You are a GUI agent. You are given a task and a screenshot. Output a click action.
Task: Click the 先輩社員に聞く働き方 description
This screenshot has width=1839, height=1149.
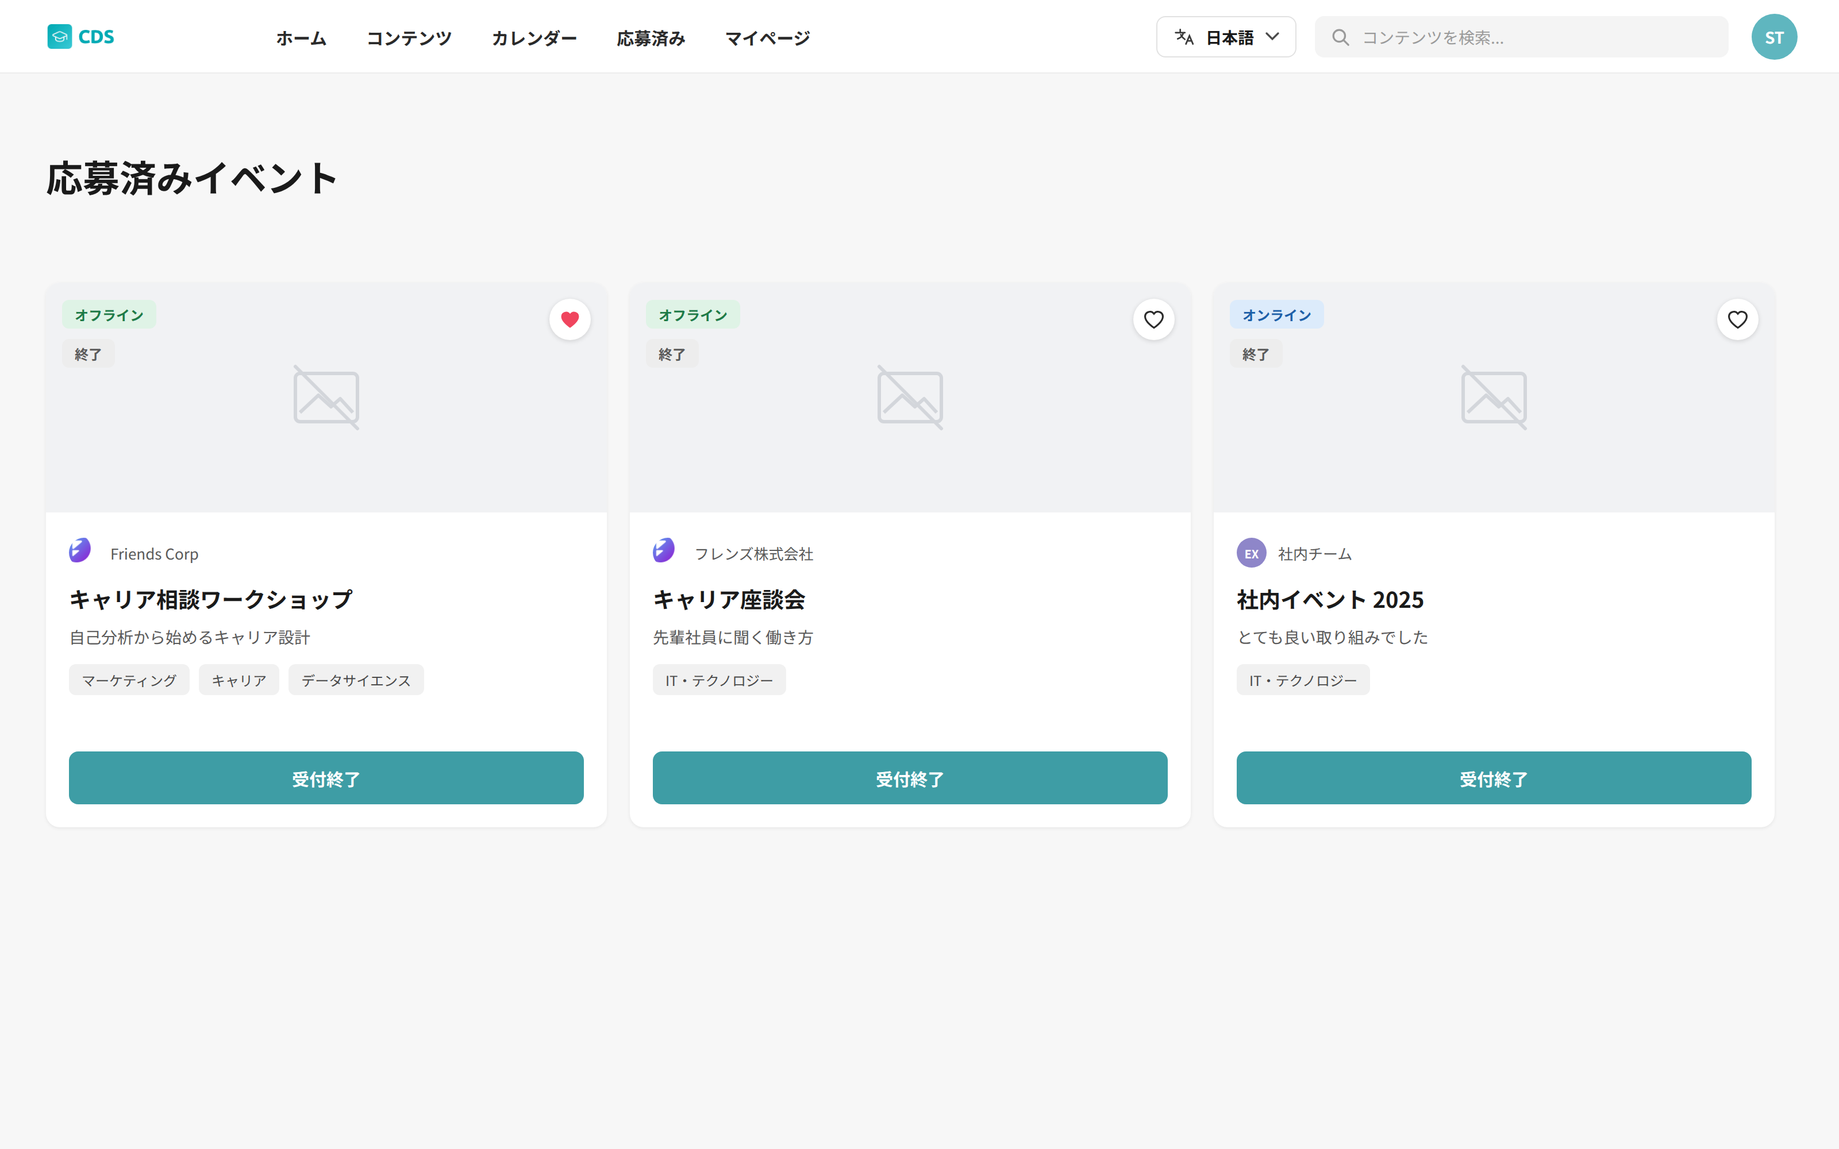[x=733, y=638]
